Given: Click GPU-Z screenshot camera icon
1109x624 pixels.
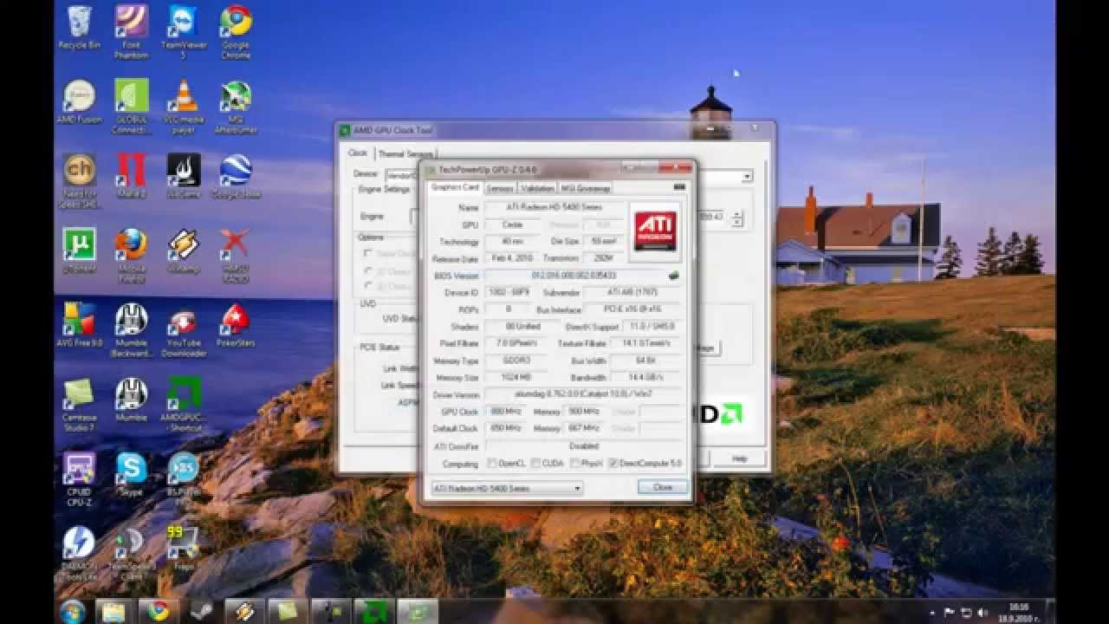Looking at the screenshot, I should [679, 187].
